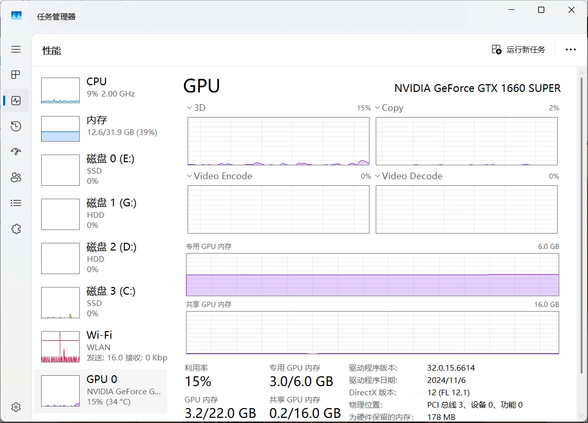Open Task Manager settings gear
Image resolution: width=588 pixels, height=423 pixels.
(x=16, y=407)
